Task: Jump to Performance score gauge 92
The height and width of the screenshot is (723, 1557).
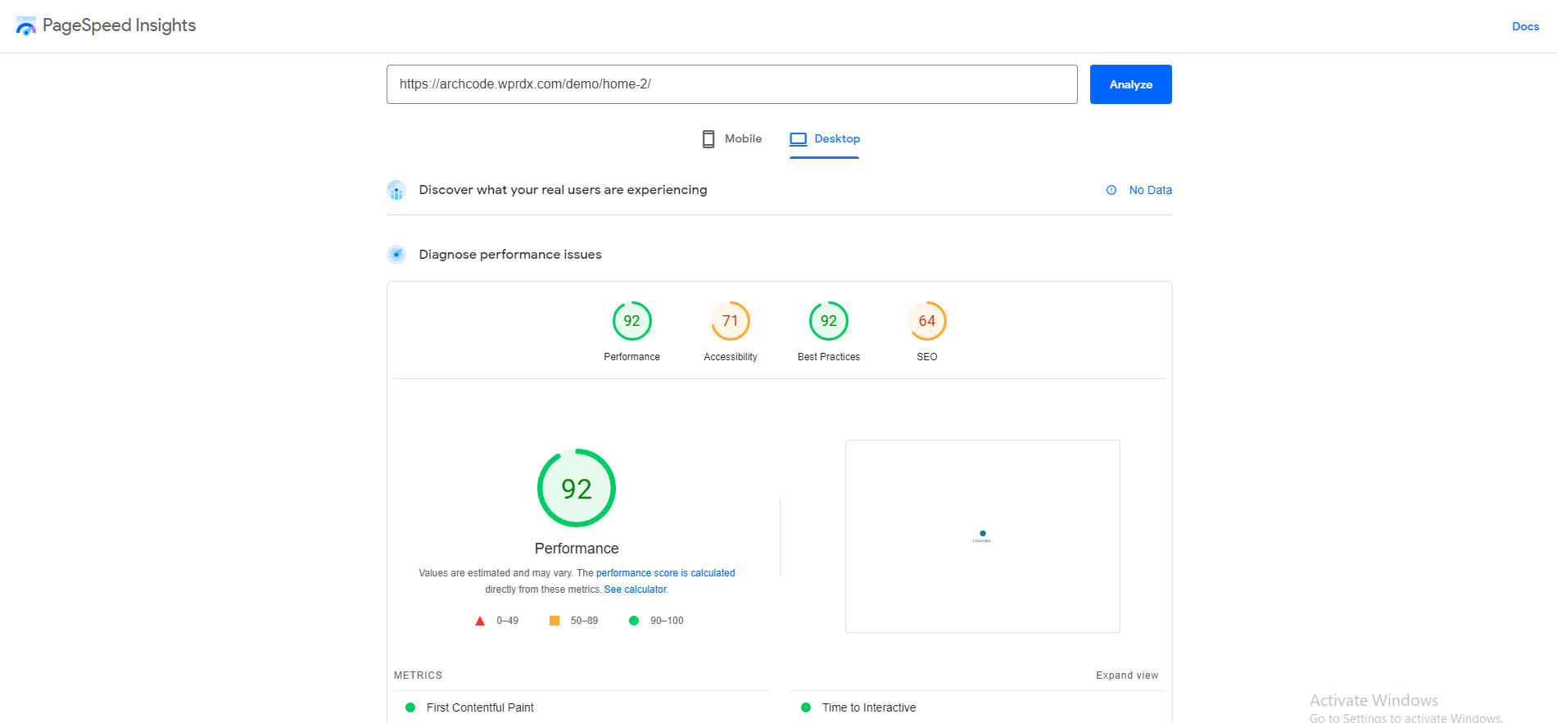Action: pyautogui.click(x=632, y=321)
